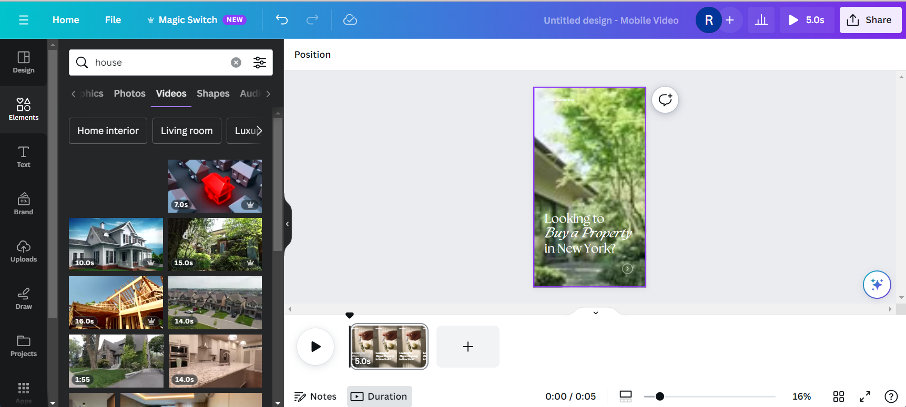Screen dimensions: 906x407
Task: Collapse the timeline with chevron down
Action: 596,312
